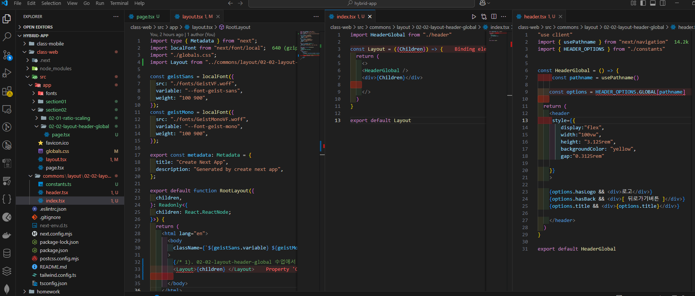Open the stacked layers icon view
Image resolution: width=695 pixels, height=296 pixels.
click(7, 271)
